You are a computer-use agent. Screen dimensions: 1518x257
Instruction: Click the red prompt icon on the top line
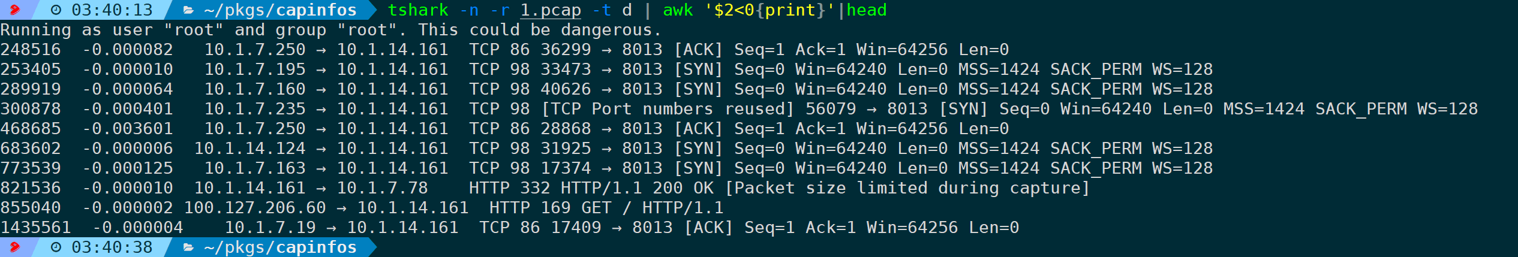[14, 10]
